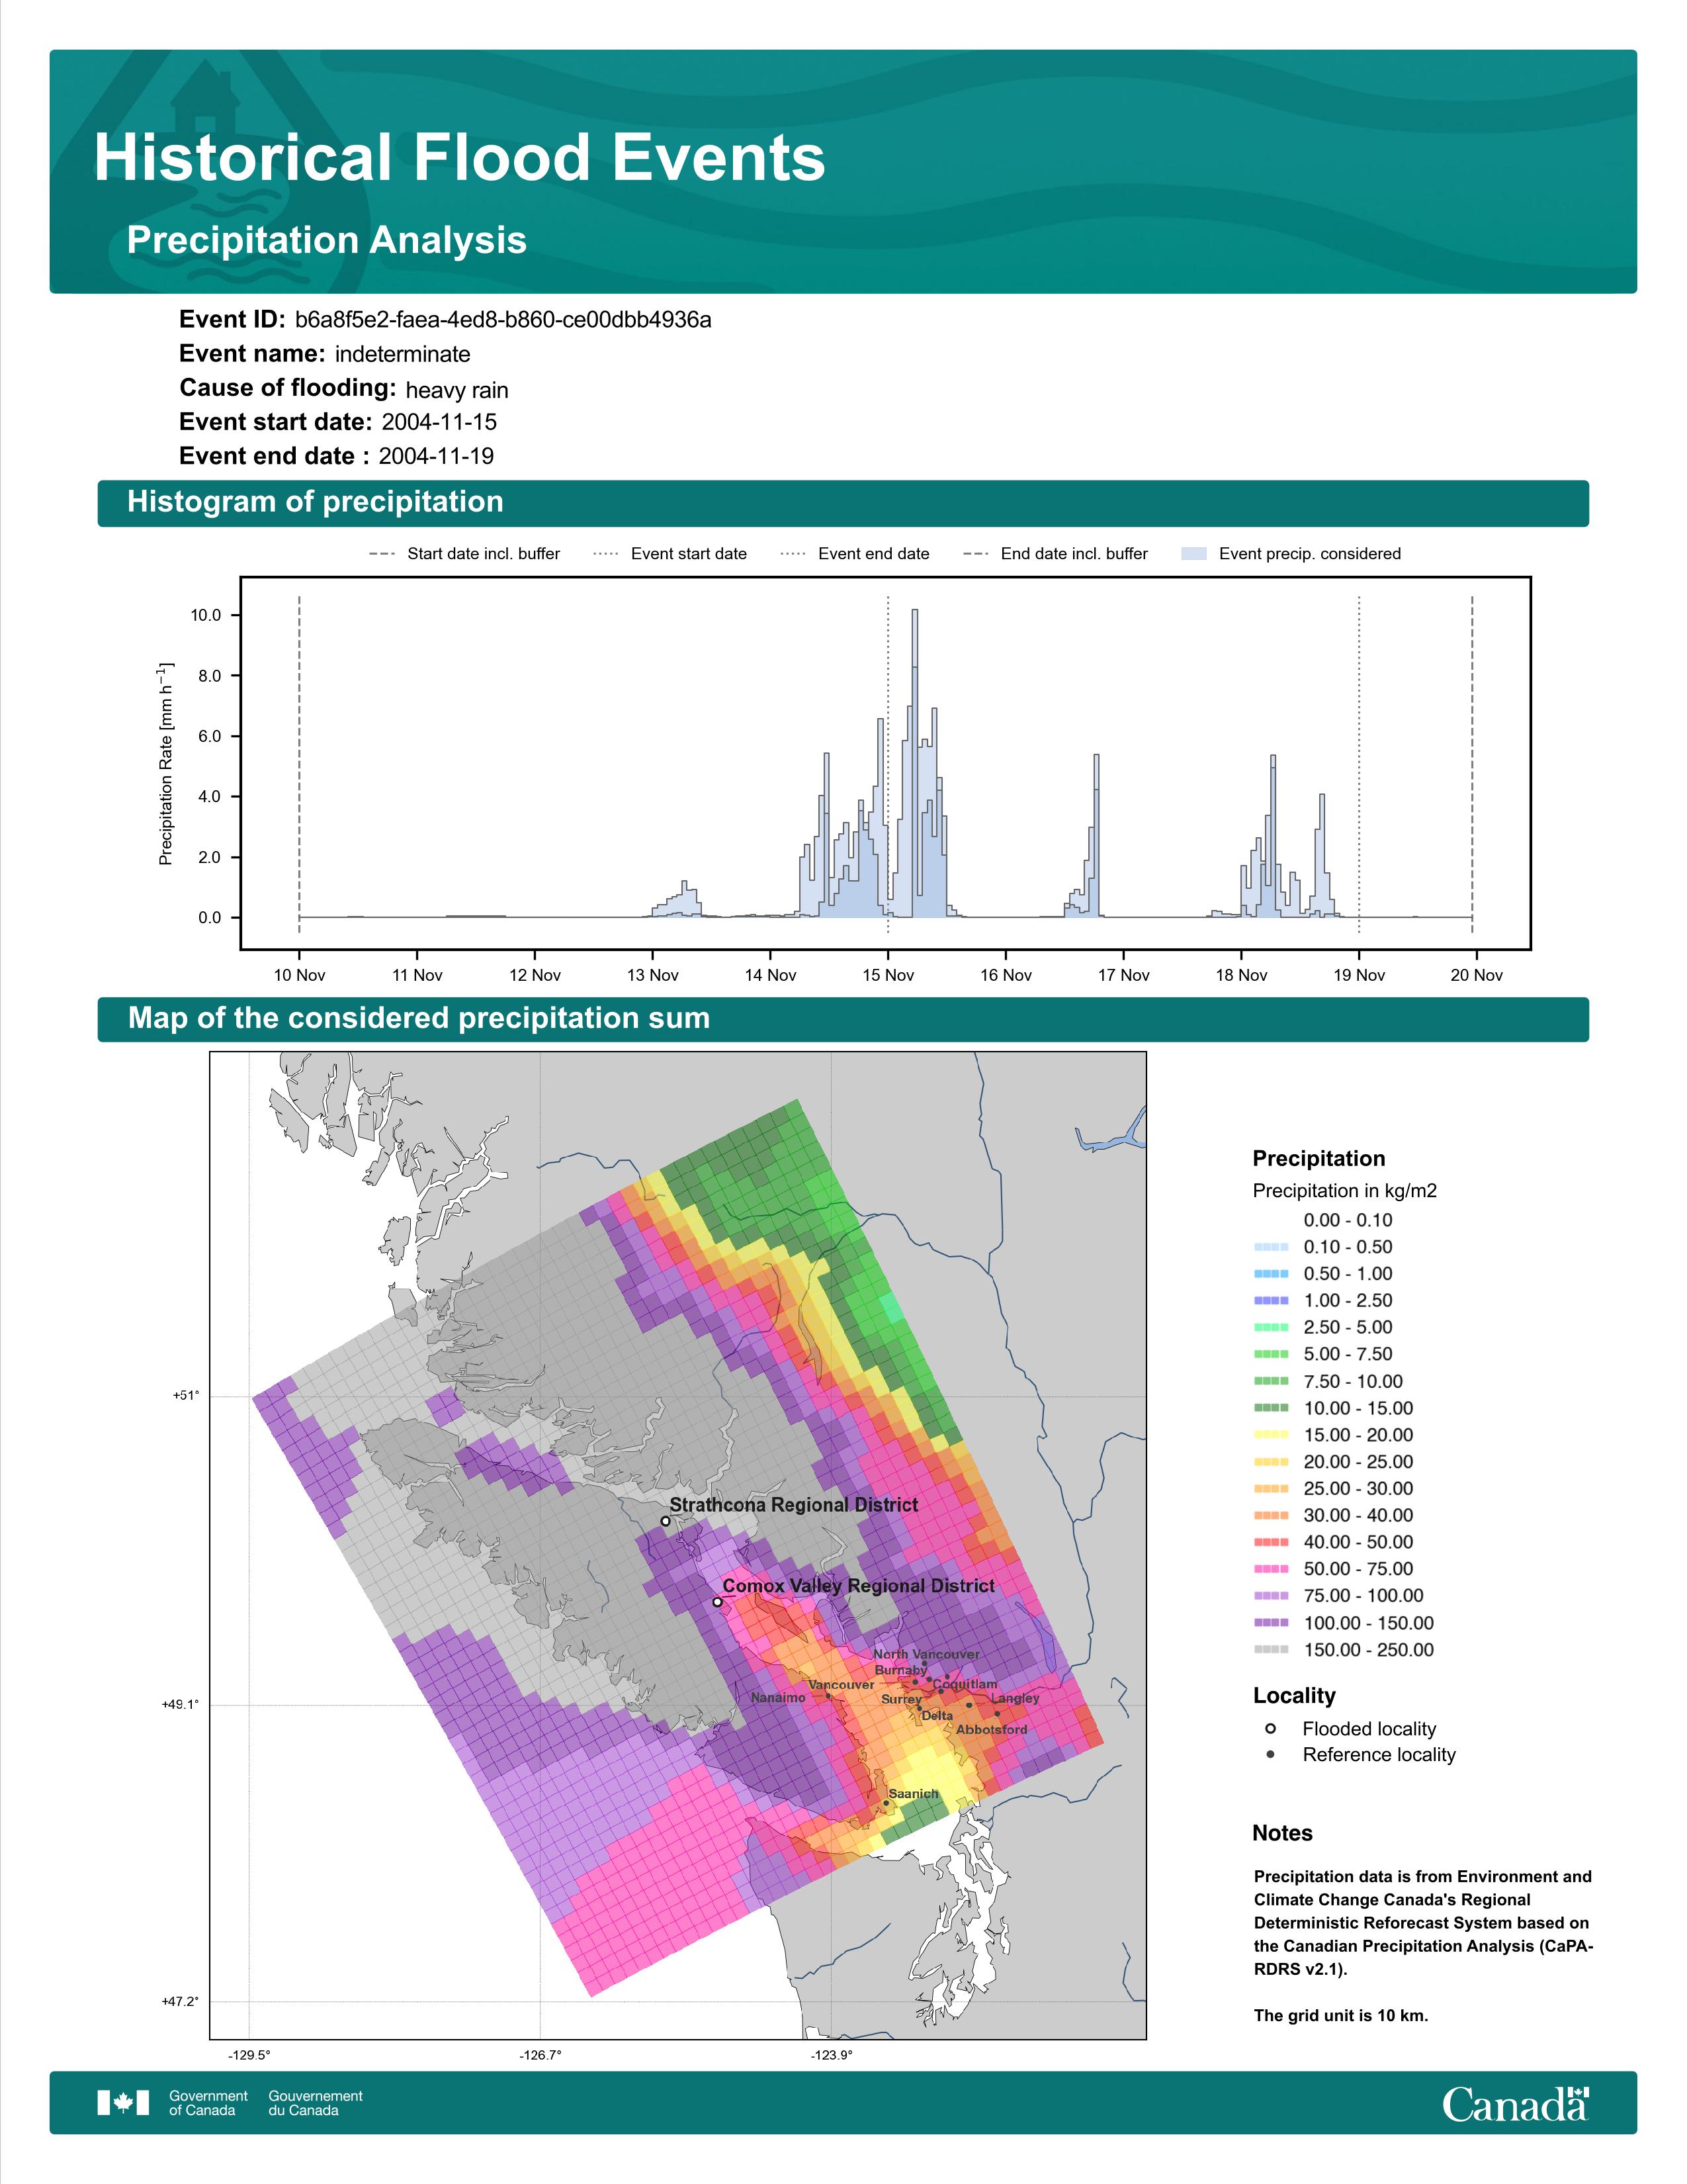Click the Historical Flood Events title
The image size is (1687, 2184).
click(460, 158)
